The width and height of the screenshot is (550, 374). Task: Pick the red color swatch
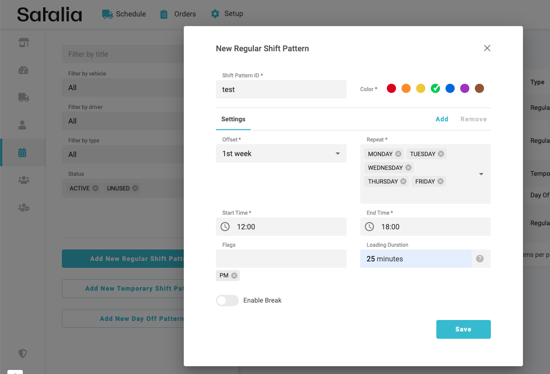click(x=391, y=89)
